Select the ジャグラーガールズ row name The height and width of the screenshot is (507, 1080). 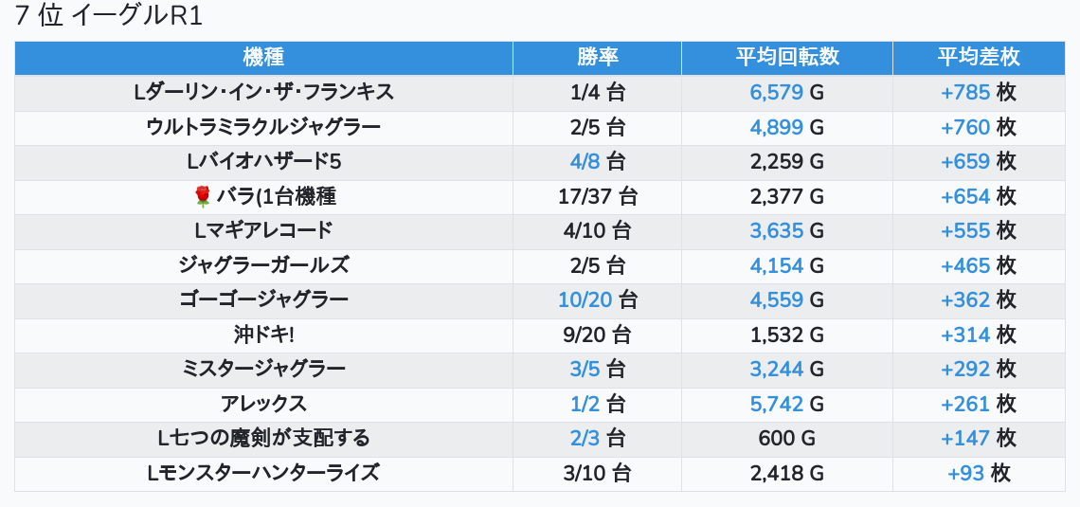click(x=263, y=265)
